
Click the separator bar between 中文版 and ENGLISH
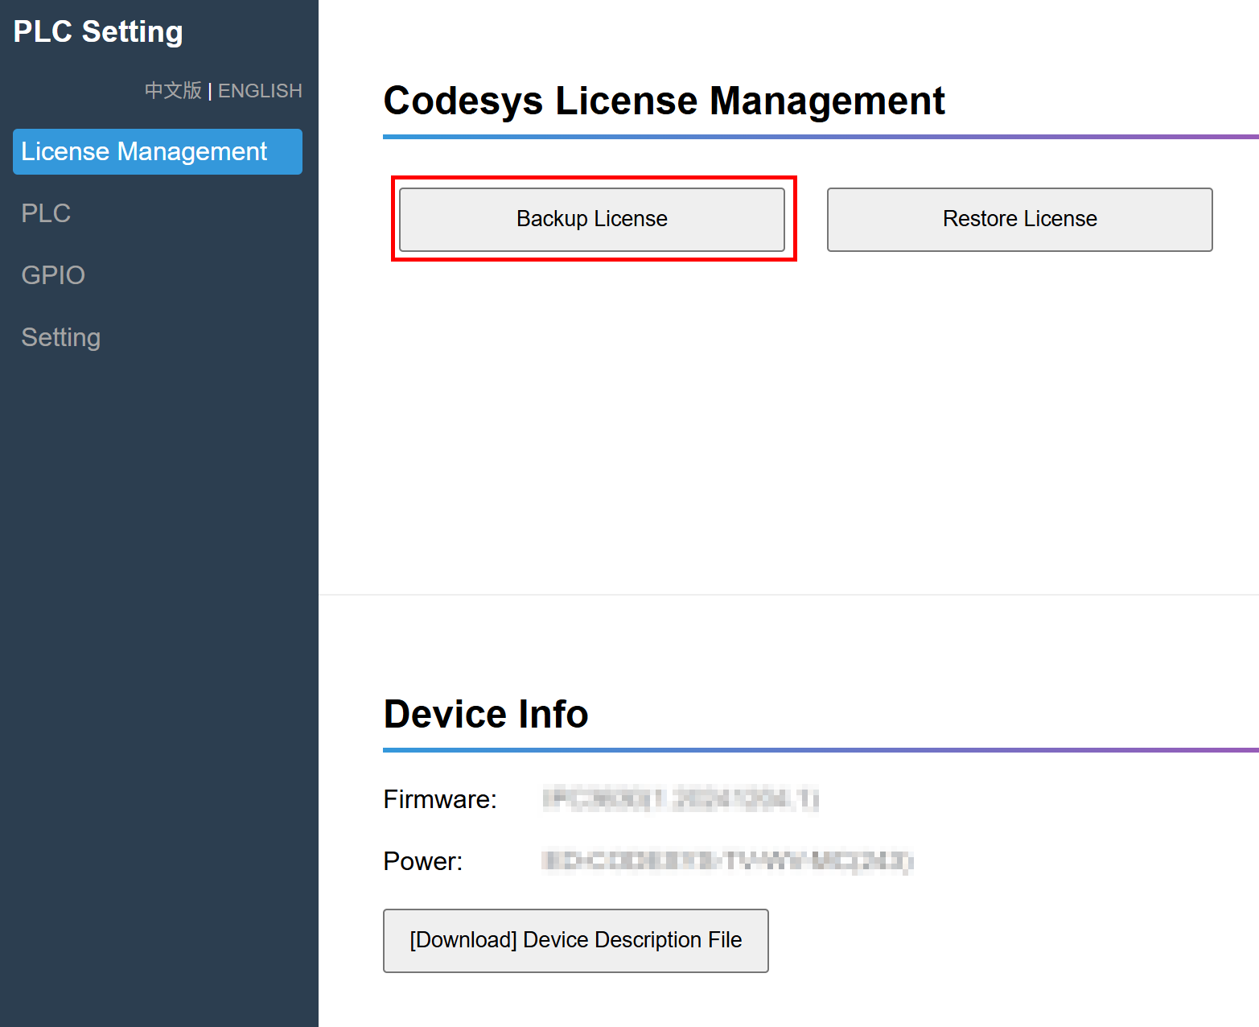tap(210, 91)
